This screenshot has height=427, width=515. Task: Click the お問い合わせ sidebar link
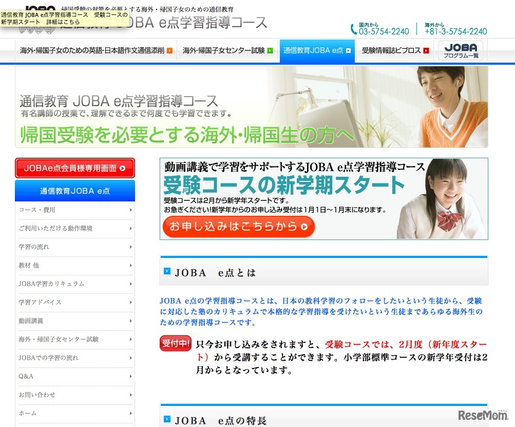coord(75,395)
